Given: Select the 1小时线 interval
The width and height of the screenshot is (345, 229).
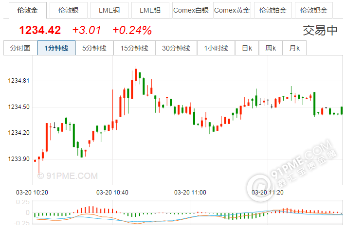Looking at the screenshot, I should coord(216,48).
